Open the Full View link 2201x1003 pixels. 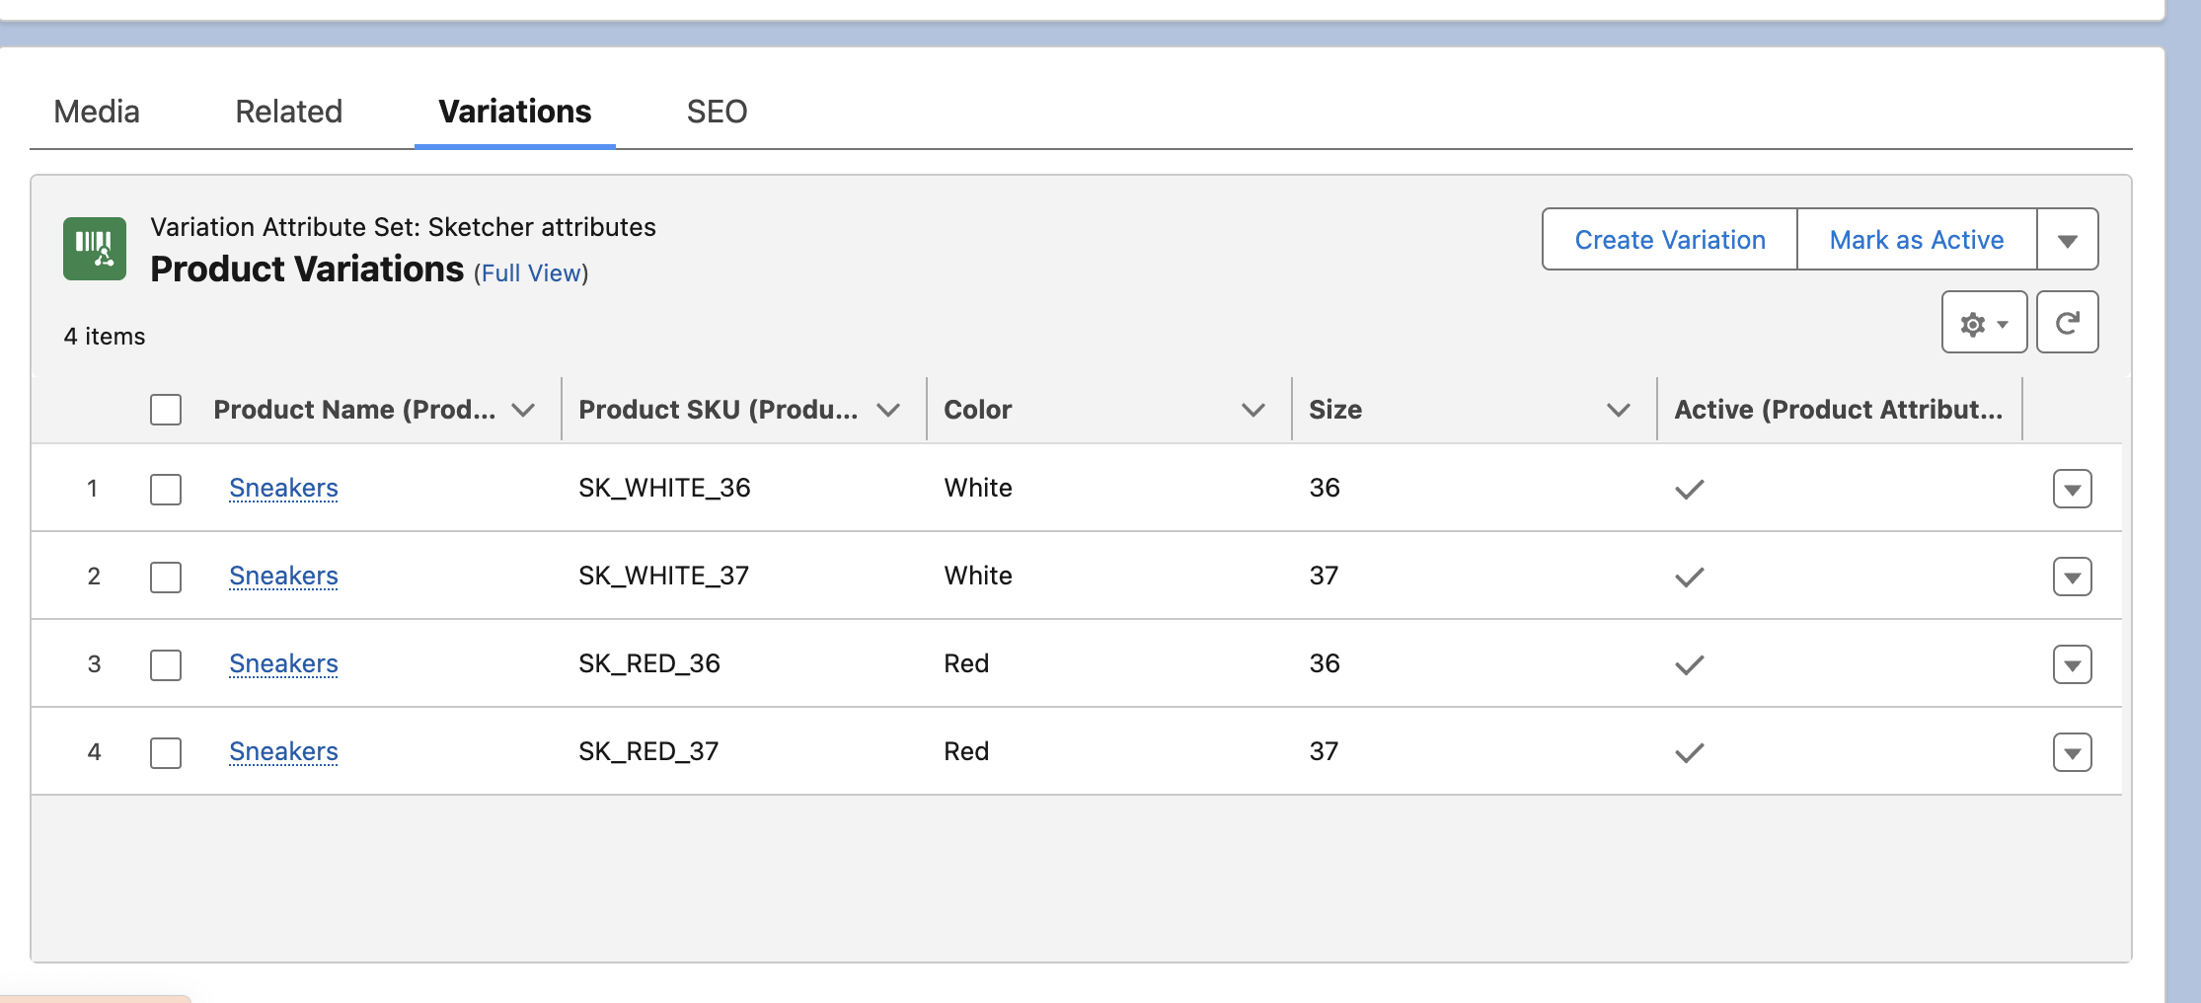[531, 273]
